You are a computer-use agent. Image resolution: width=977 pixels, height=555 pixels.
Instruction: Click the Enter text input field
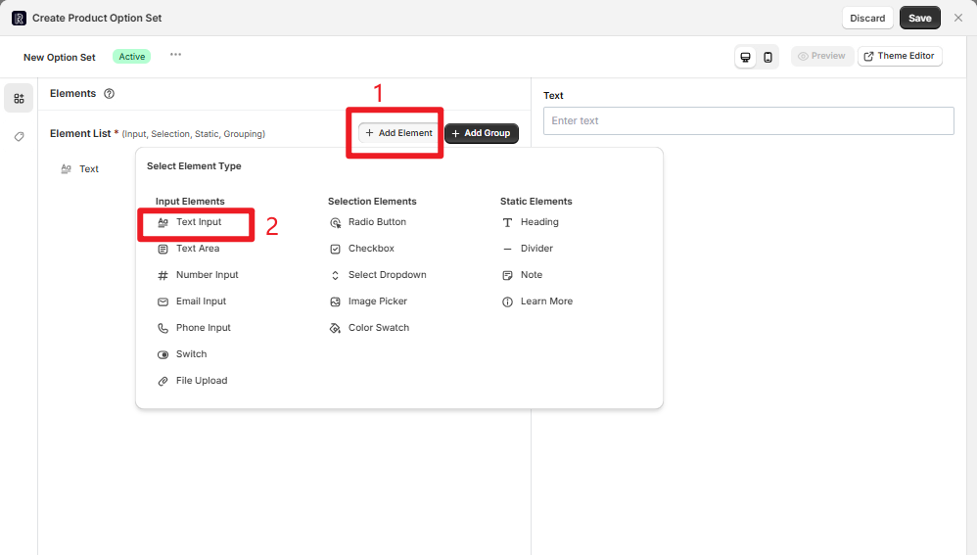click(748, 120)
